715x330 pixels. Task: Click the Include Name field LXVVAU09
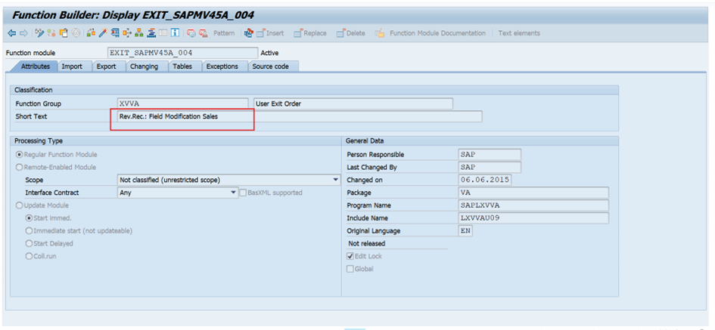pyautogui.click(x=533, y=218)
